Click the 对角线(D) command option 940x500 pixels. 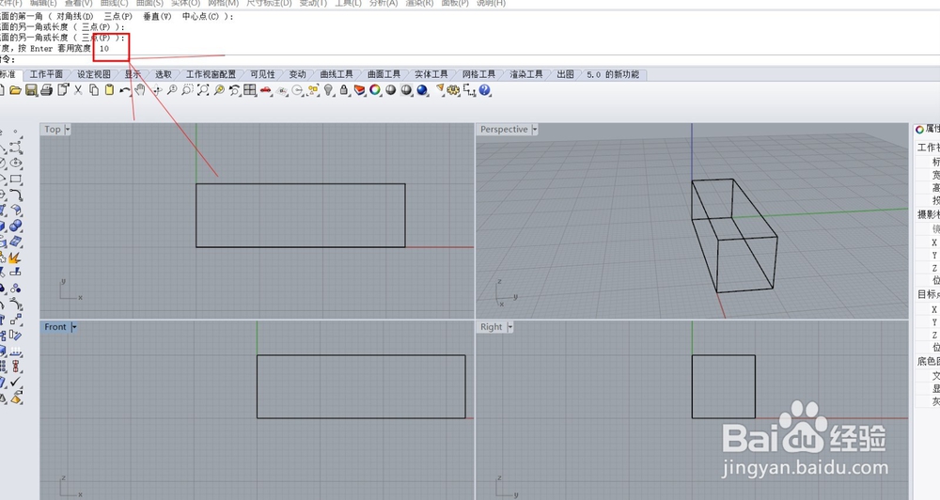pos(75,17)
